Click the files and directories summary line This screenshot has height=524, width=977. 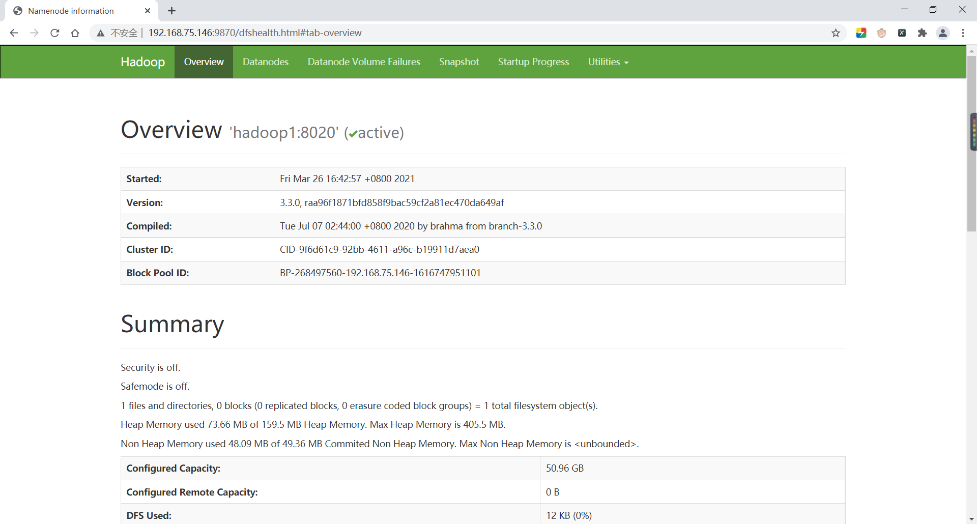[x=359, y=405]
